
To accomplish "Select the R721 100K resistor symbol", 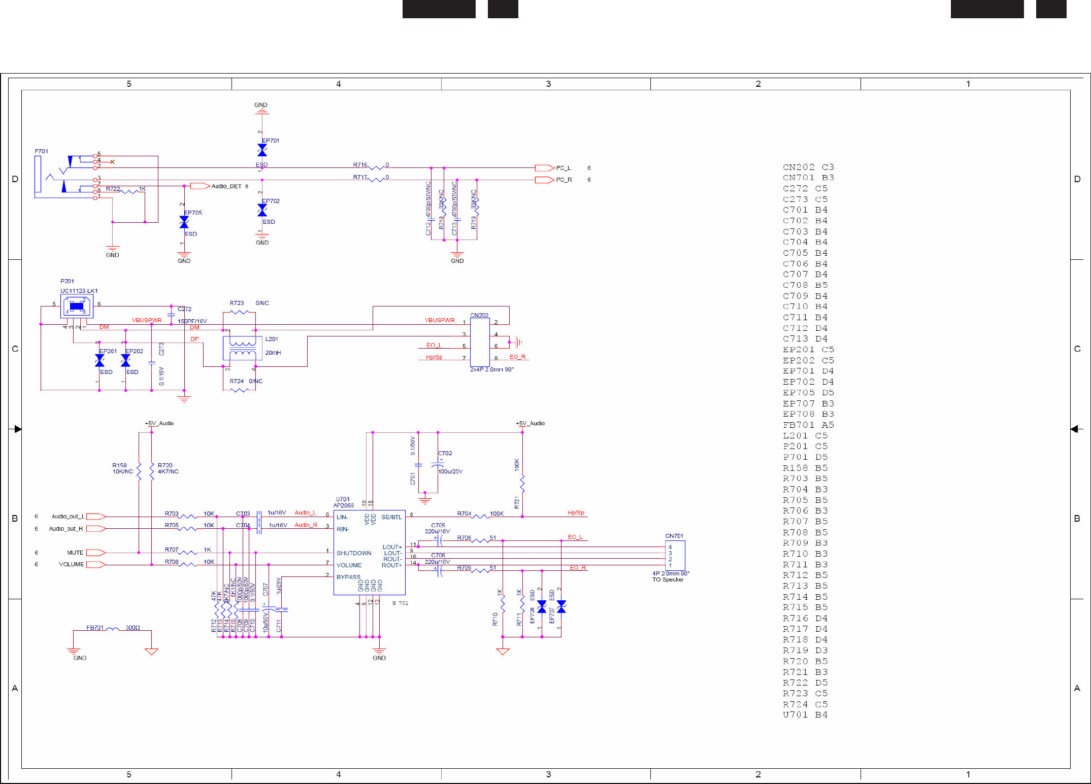I will tap(522, 484).
